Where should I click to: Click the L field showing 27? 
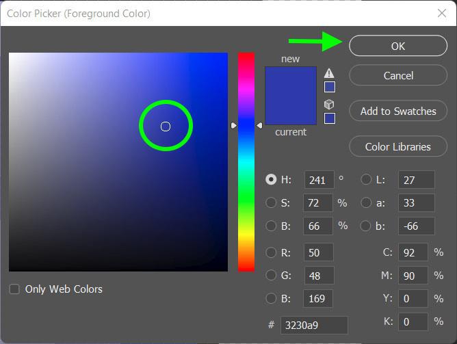tap(417, 180)
